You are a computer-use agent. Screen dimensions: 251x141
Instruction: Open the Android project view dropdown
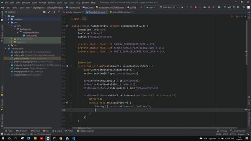pyautogui.click(x=12, y=12)
